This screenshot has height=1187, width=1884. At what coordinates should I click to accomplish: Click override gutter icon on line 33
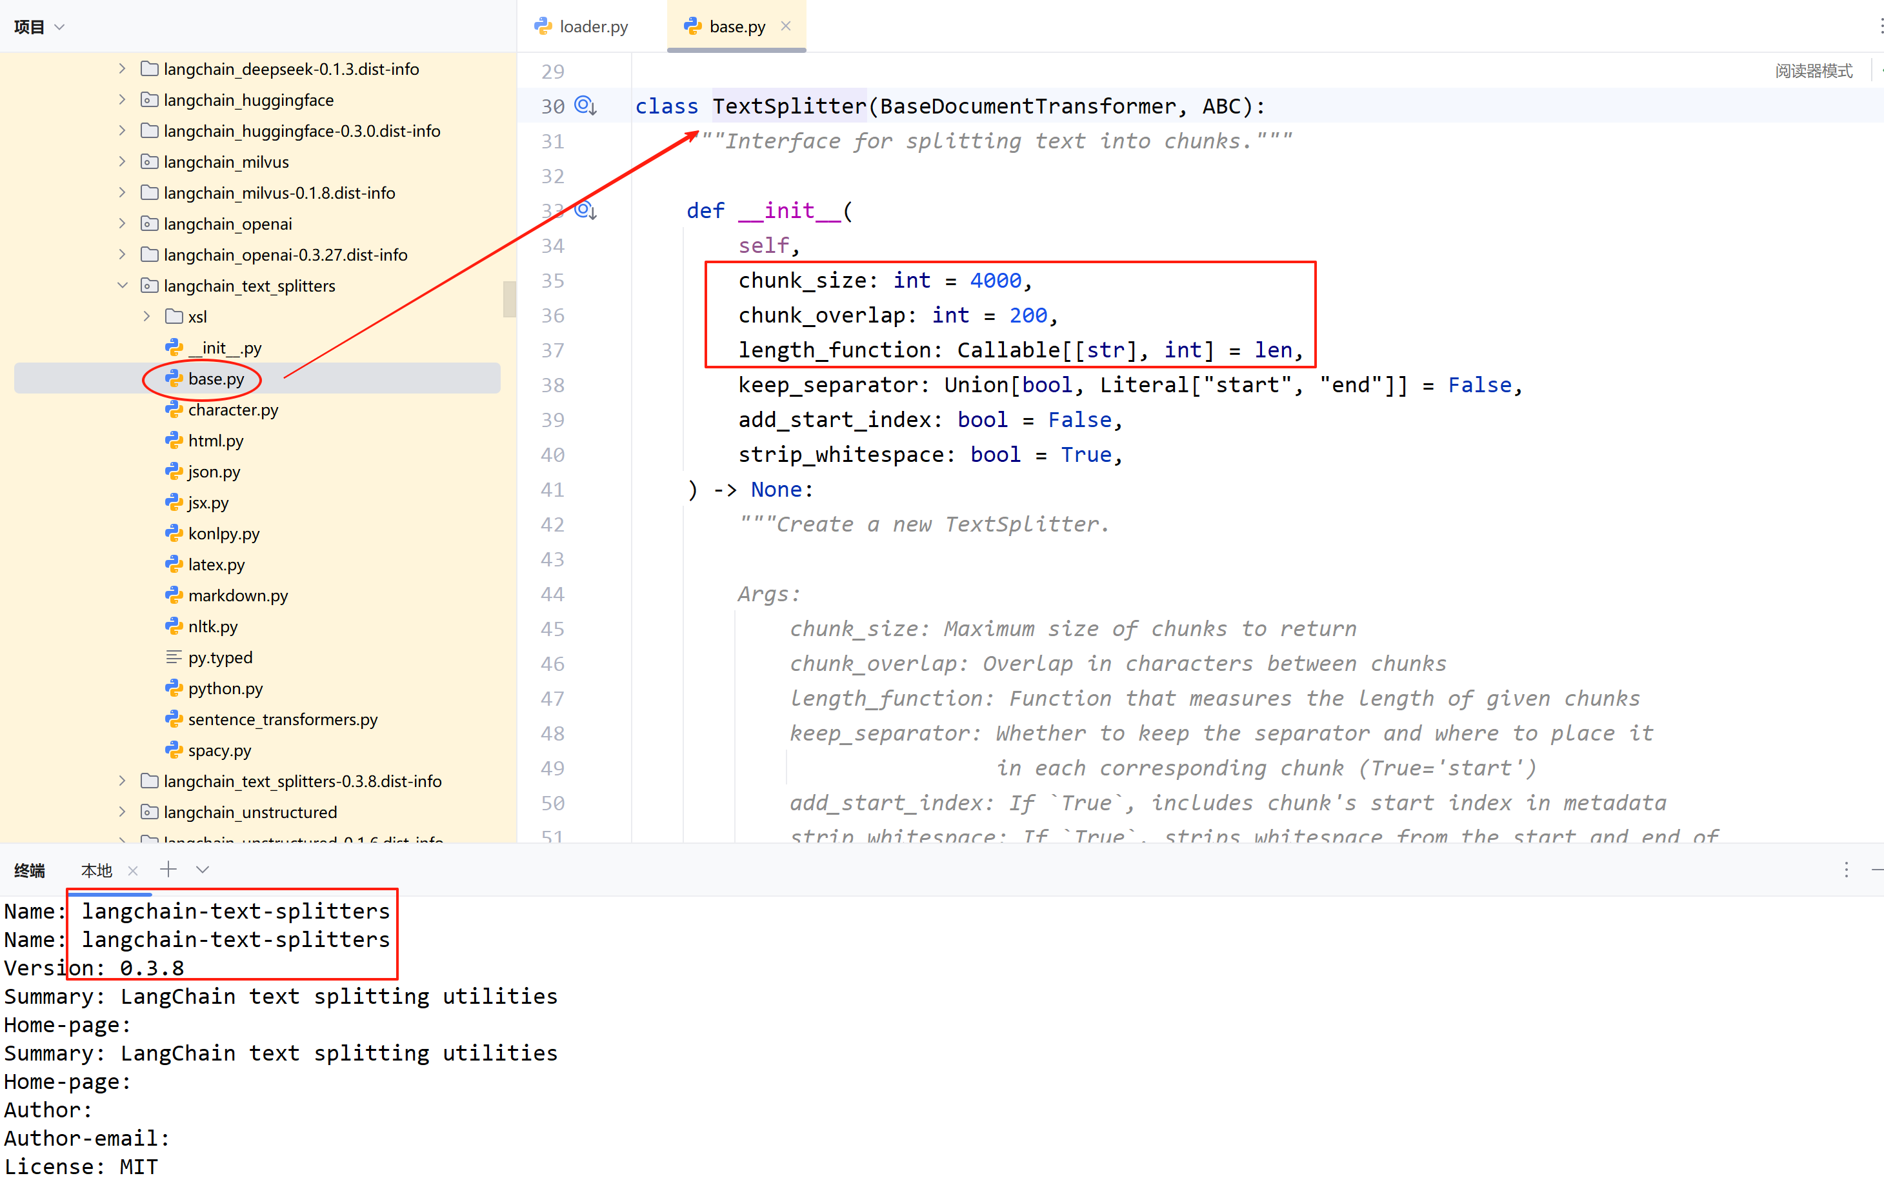click(x=586, y=210)
